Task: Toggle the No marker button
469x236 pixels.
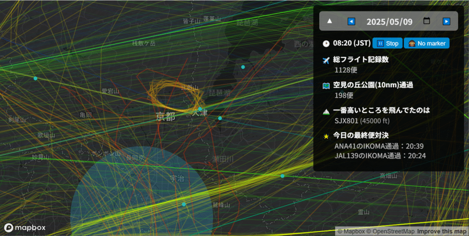Action: pos(426,43)
